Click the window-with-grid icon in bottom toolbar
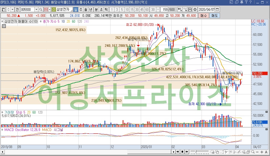The height and width of the screenshot is (156, 270). click(x=212, y=152)
